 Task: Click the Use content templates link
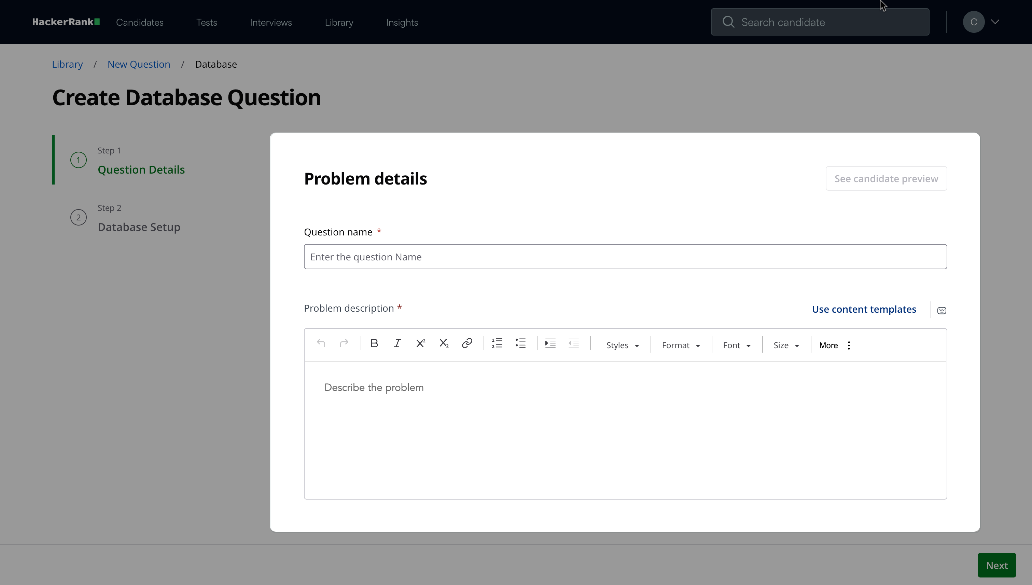pyautogui.click(x=864, y=309)
